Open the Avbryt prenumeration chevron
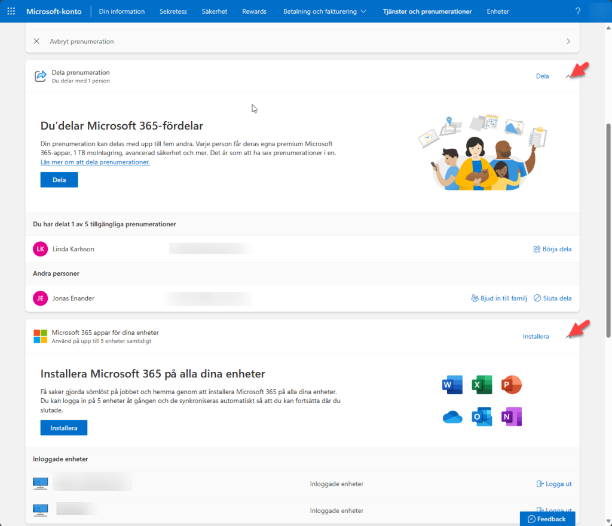The image size is (612, 526). tap(568, 41)
